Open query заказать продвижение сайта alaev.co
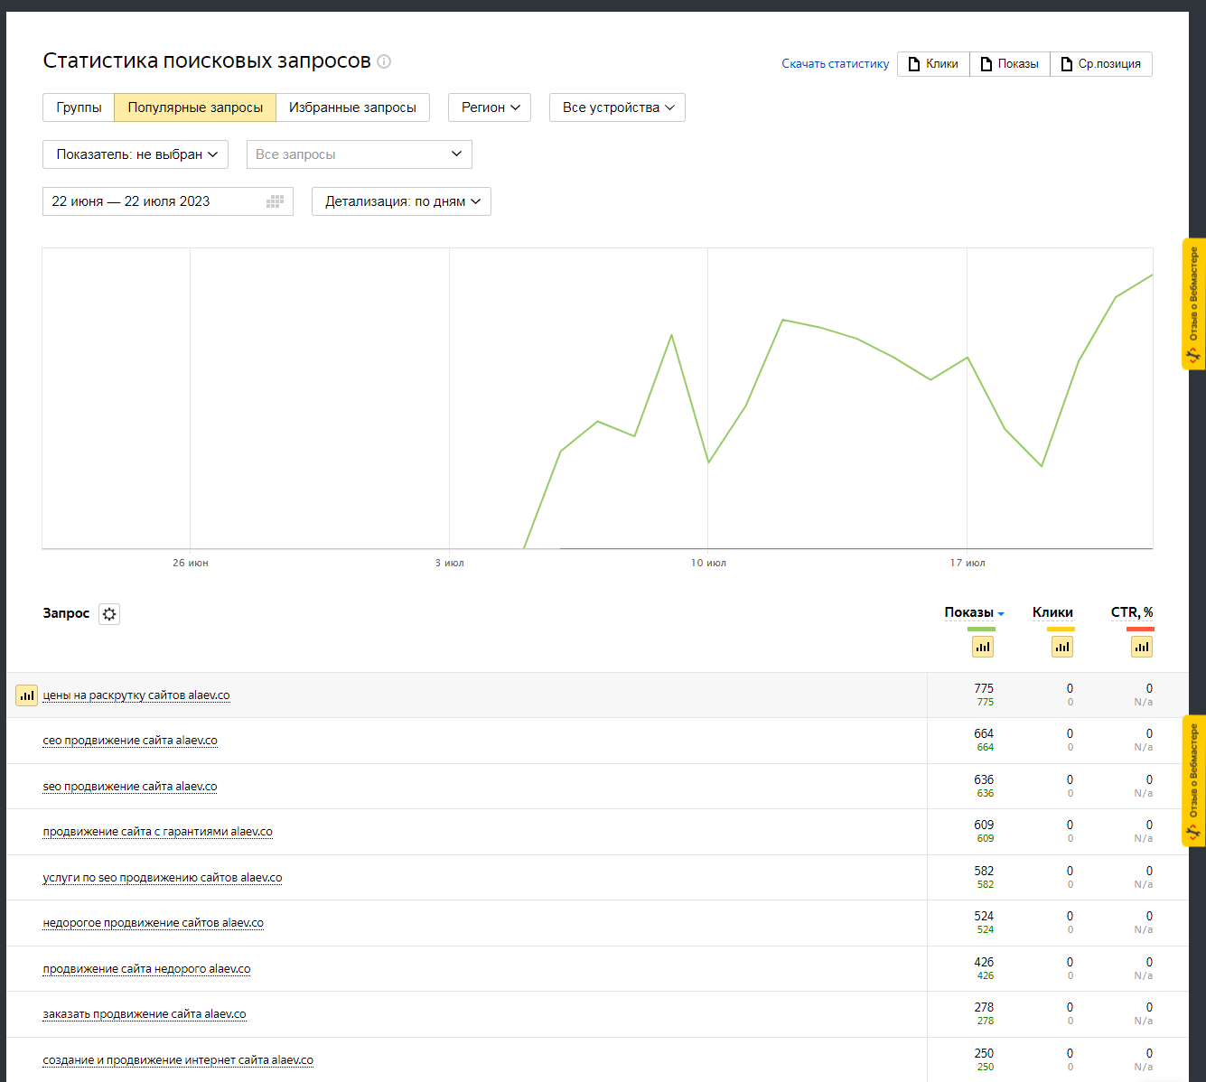1206x1082 pixels. pos(145,1014)
